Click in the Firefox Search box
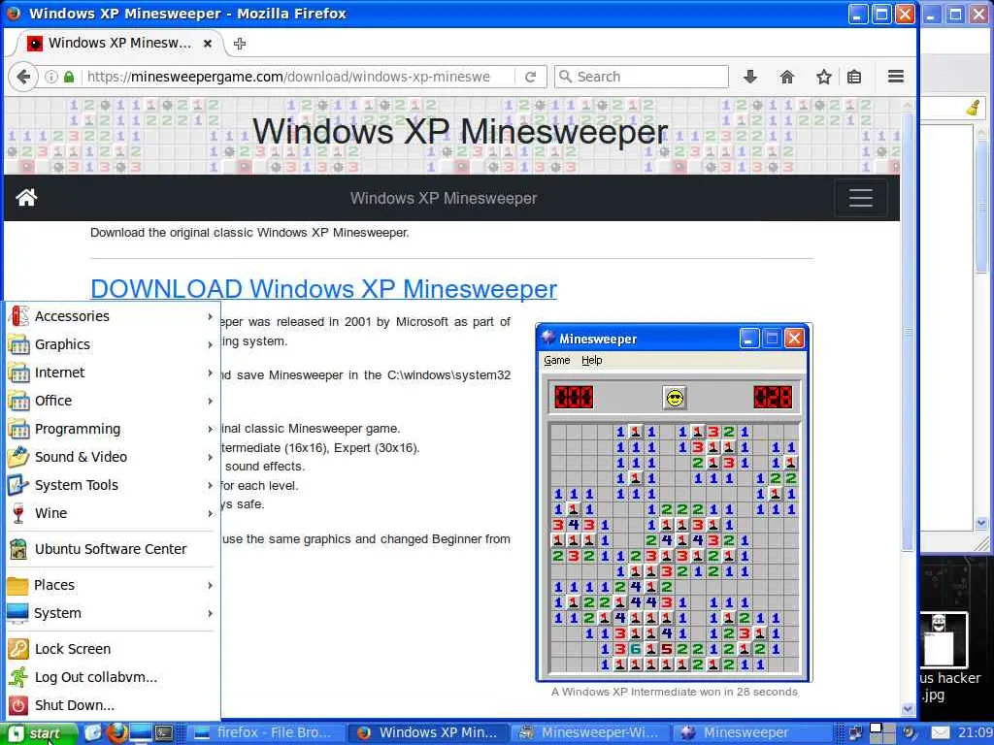Image resolution: width=994 pixels, height=745 pixels. pyautogui.click(x=642, y=77)
